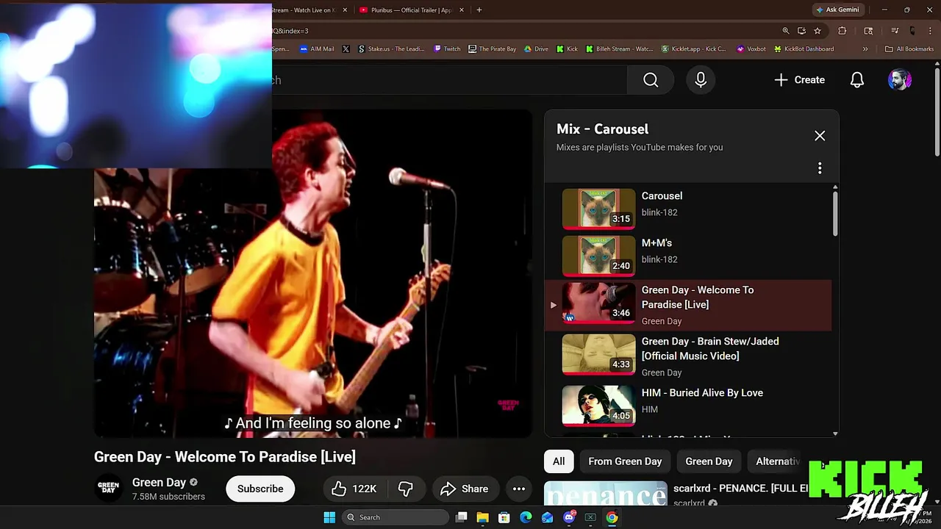Open the Chrome three-dot menu
The image size is (941, 529).
pos(929,31)
